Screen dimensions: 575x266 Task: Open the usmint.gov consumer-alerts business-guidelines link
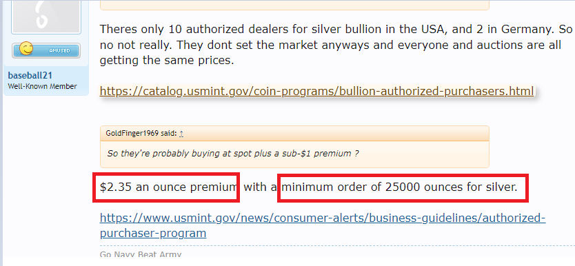(x=323, y=218)
